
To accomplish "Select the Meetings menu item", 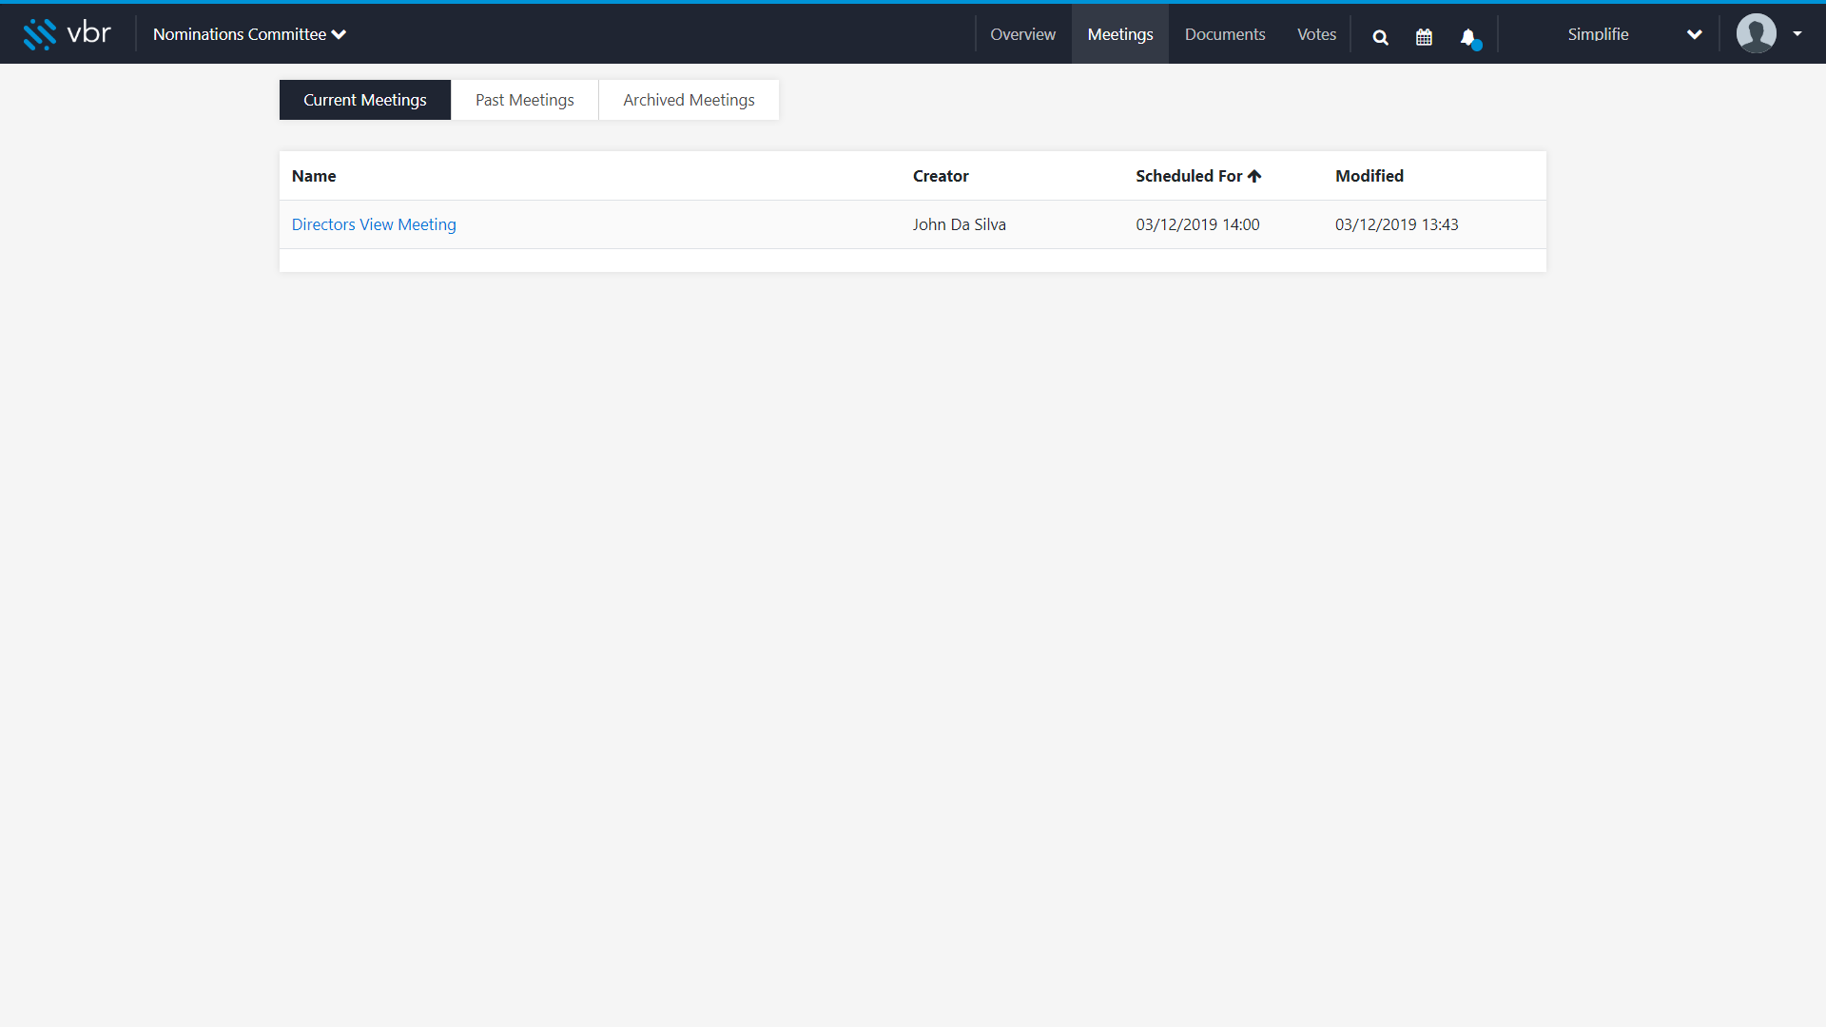I will (x=1120, y=34).
